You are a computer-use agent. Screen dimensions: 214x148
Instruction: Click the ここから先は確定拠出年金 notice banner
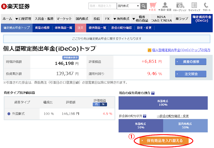click(x=107, y=39)
